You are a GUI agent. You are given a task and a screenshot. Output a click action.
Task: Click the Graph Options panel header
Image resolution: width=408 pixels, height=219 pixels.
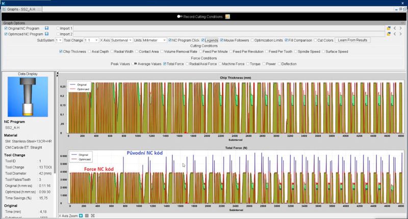click(x=15, y=22)
